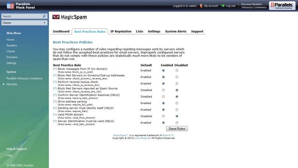Click the My account link

point(211,6)
